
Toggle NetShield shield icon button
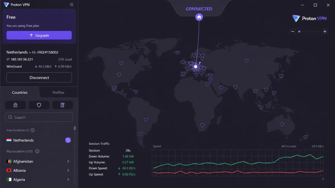[x=39, y=105]
